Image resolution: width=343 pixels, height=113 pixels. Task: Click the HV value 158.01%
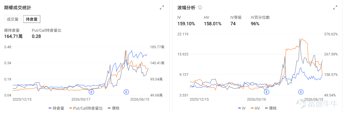point(213,24)
